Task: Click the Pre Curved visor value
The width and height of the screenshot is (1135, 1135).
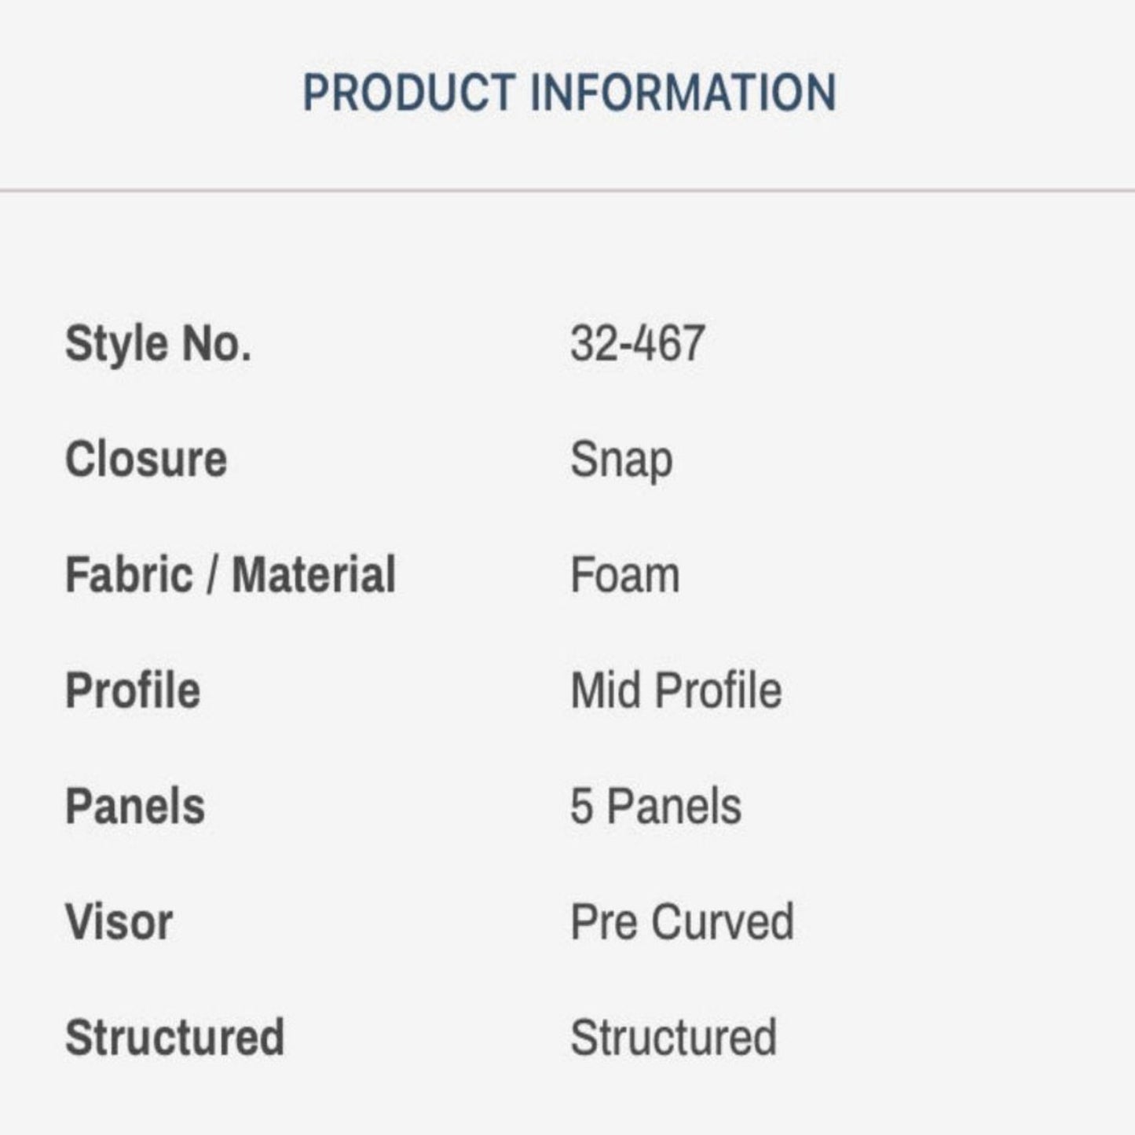Action: coord(681,922)
